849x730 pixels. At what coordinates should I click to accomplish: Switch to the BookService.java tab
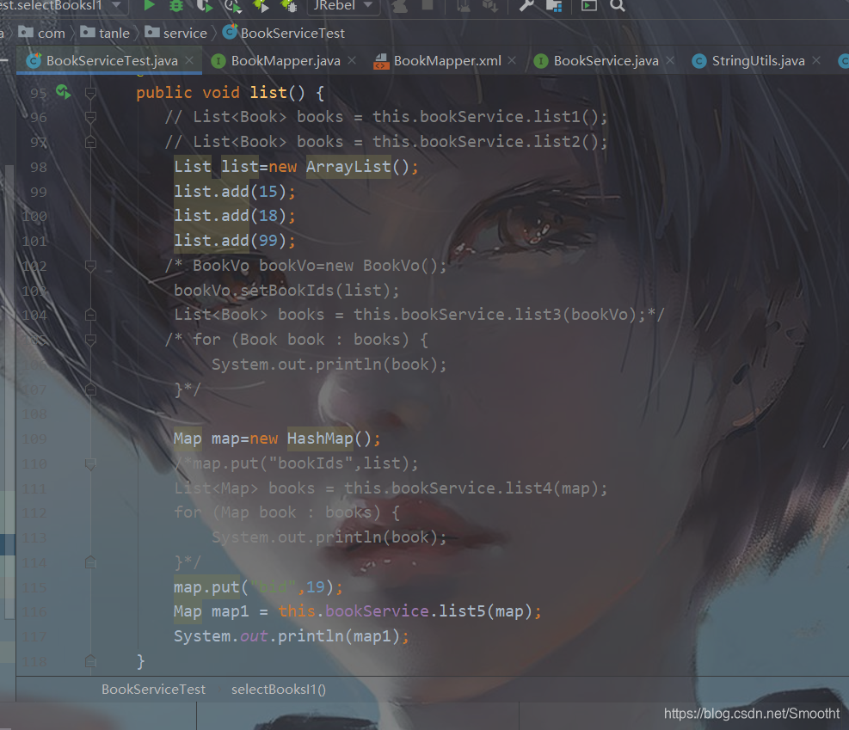pos(604,60)
